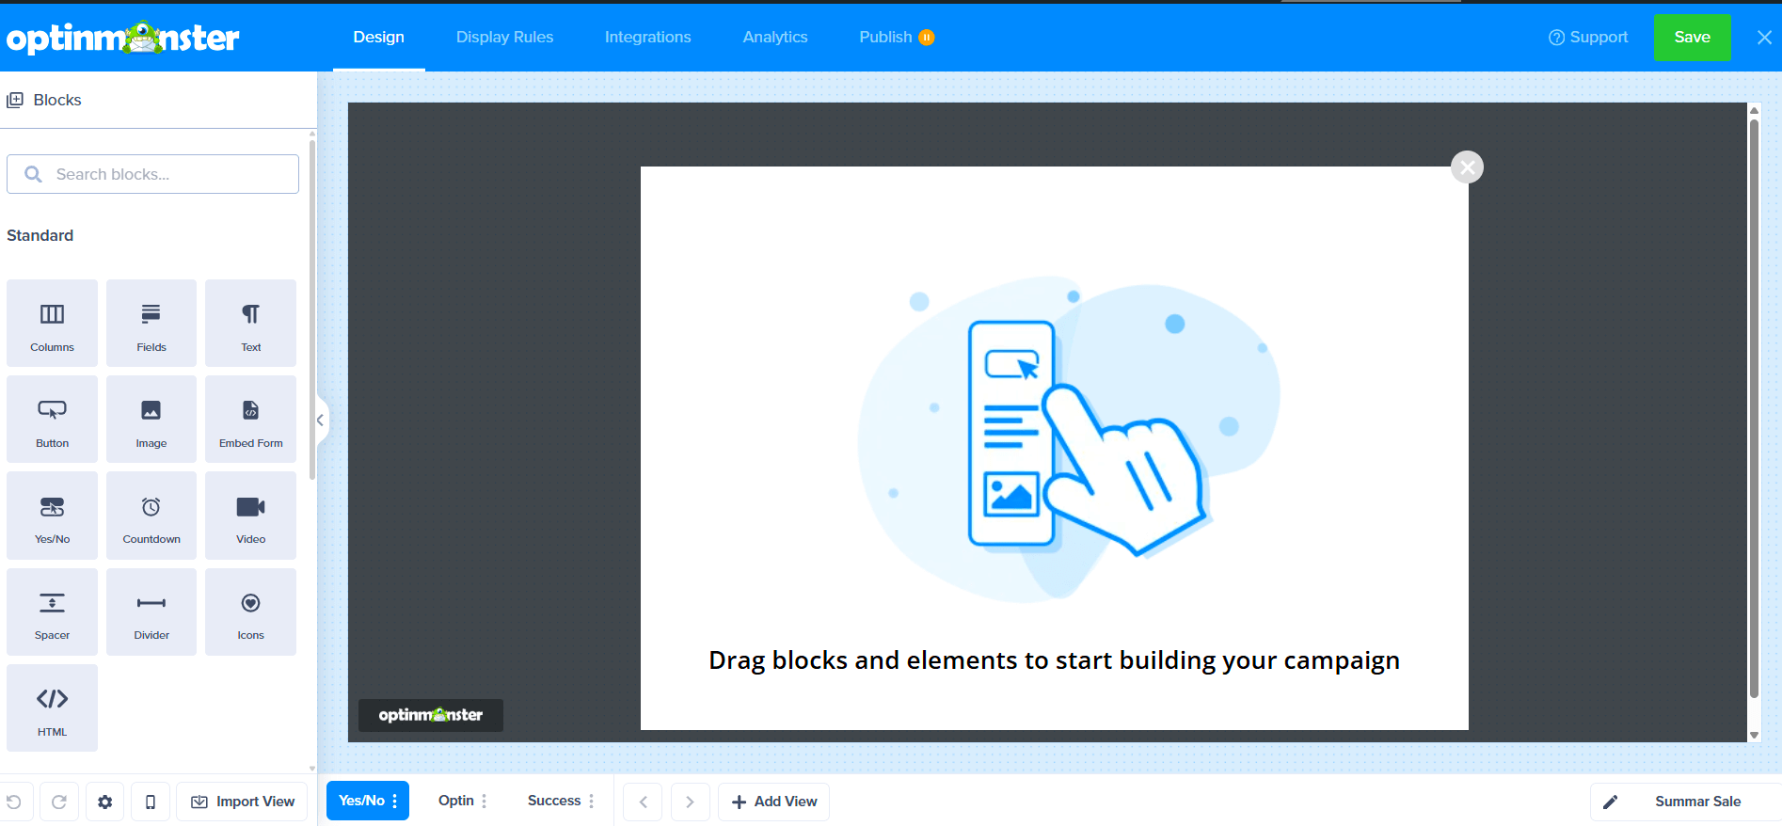Image resolution: width=1782 pixels, height=826 pixels.
Task: Click the Summar Sale campaign name
Action: click(x=1697, y=802)
